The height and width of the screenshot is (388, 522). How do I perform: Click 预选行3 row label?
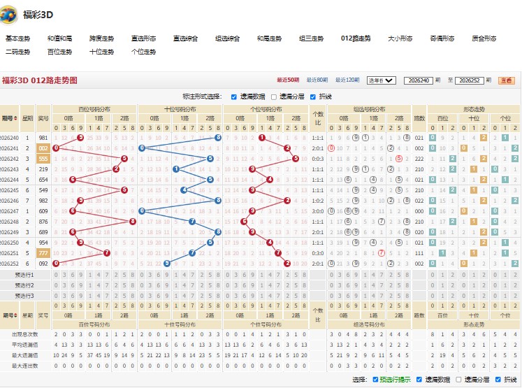point(24,296)
